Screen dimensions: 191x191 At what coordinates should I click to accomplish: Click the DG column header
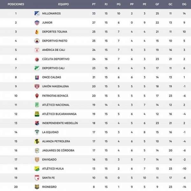[x=184, y=4]
